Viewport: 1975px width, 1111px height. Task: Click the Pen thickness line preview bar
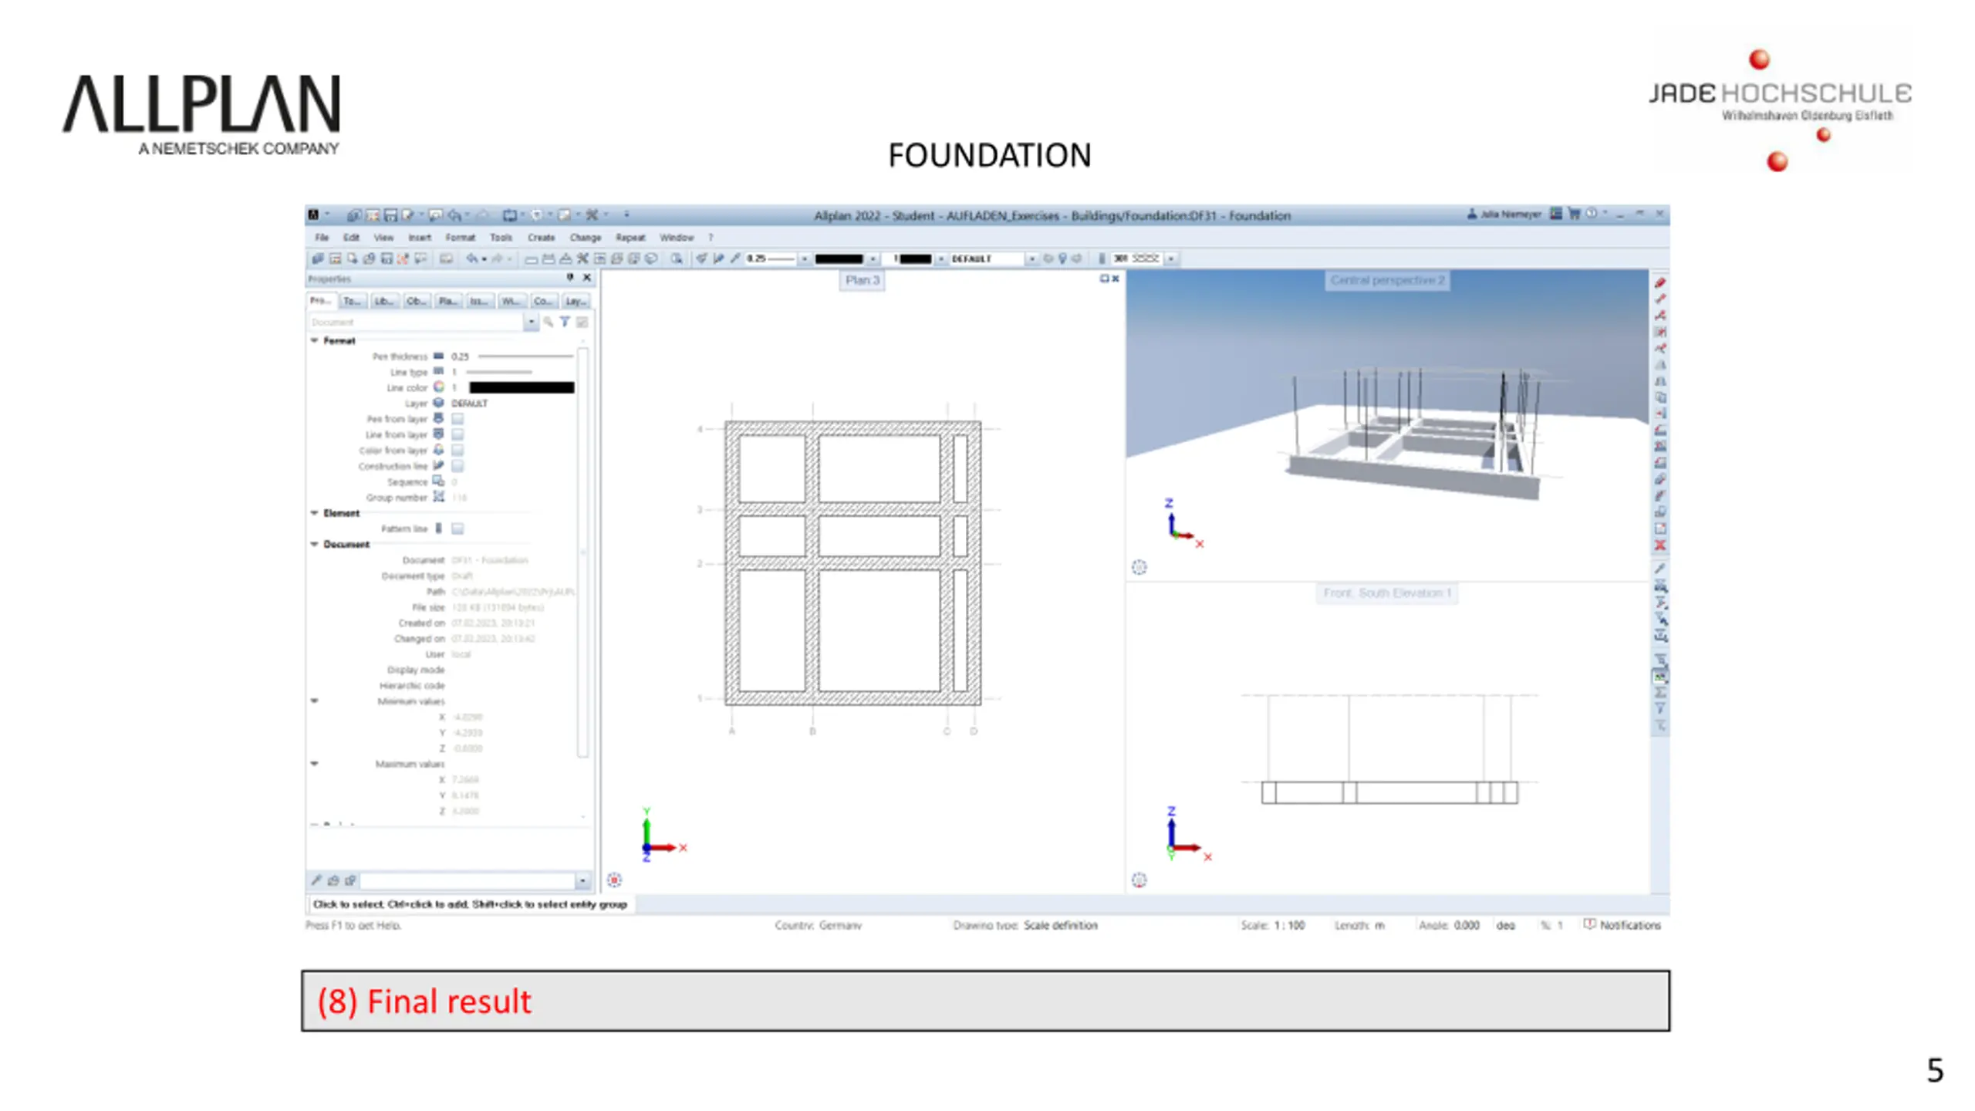pos(525,356)
